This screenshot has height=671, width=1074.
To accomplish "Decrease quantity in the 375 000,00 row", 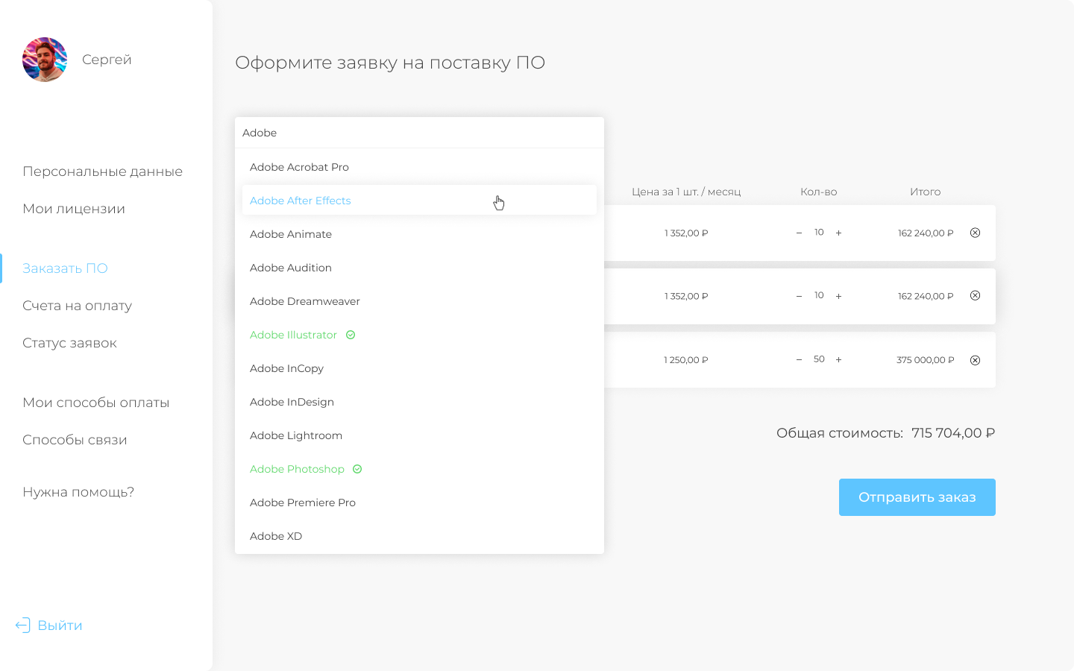I will coord(799,359).
